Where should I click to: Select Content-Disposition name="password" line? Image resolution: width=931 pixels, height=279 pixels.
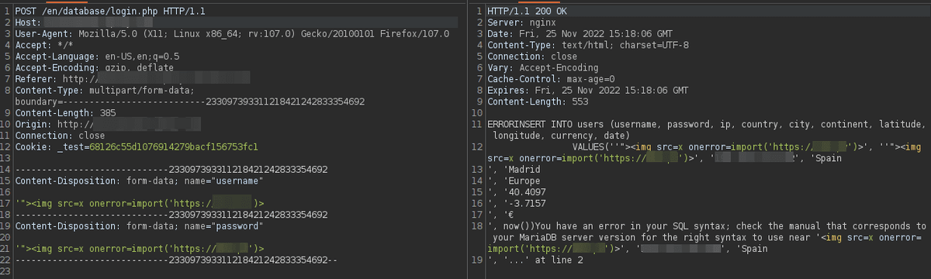(x=140, y=226)
